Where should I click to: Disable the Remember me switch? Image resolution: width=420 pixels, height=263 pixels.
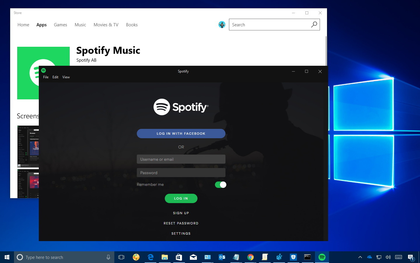[220, 184]
